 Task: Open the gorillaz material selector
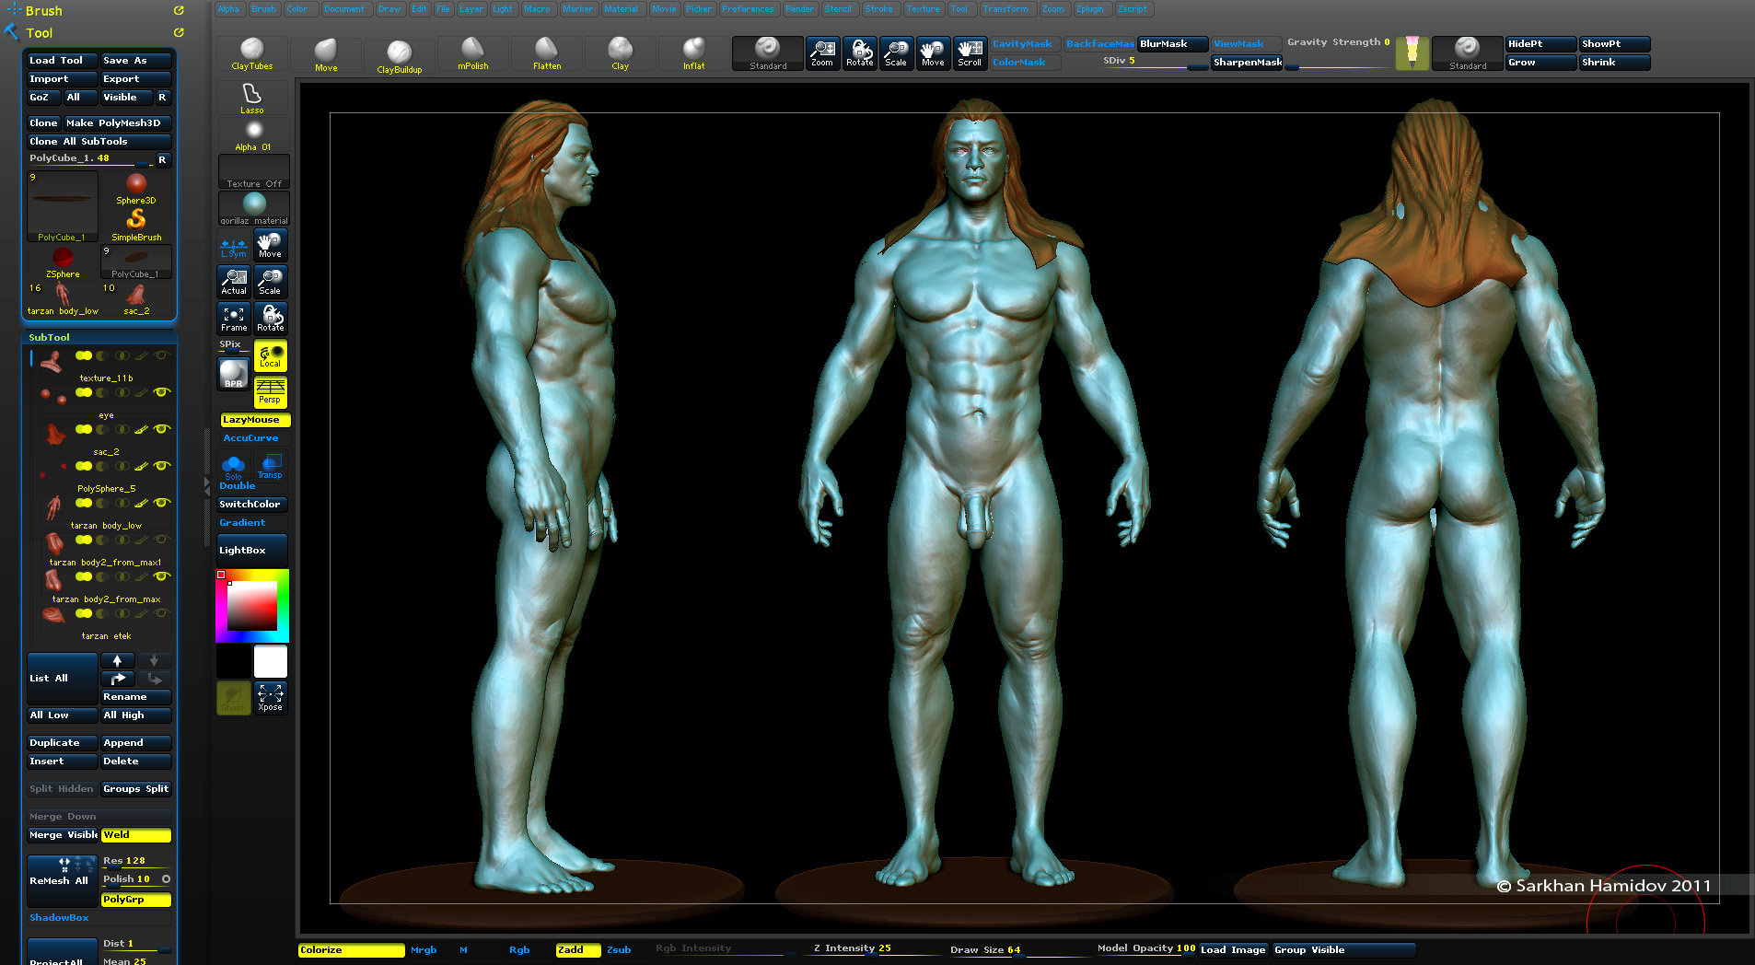(253, 208)
